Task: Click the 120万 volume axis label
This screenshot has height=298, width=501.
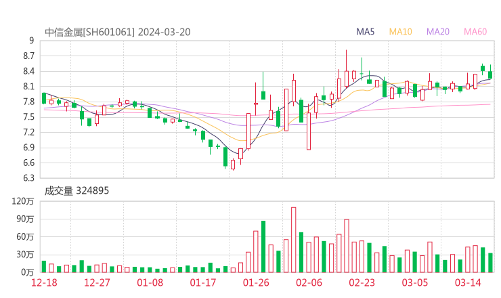Action: [x=23, y=201]
